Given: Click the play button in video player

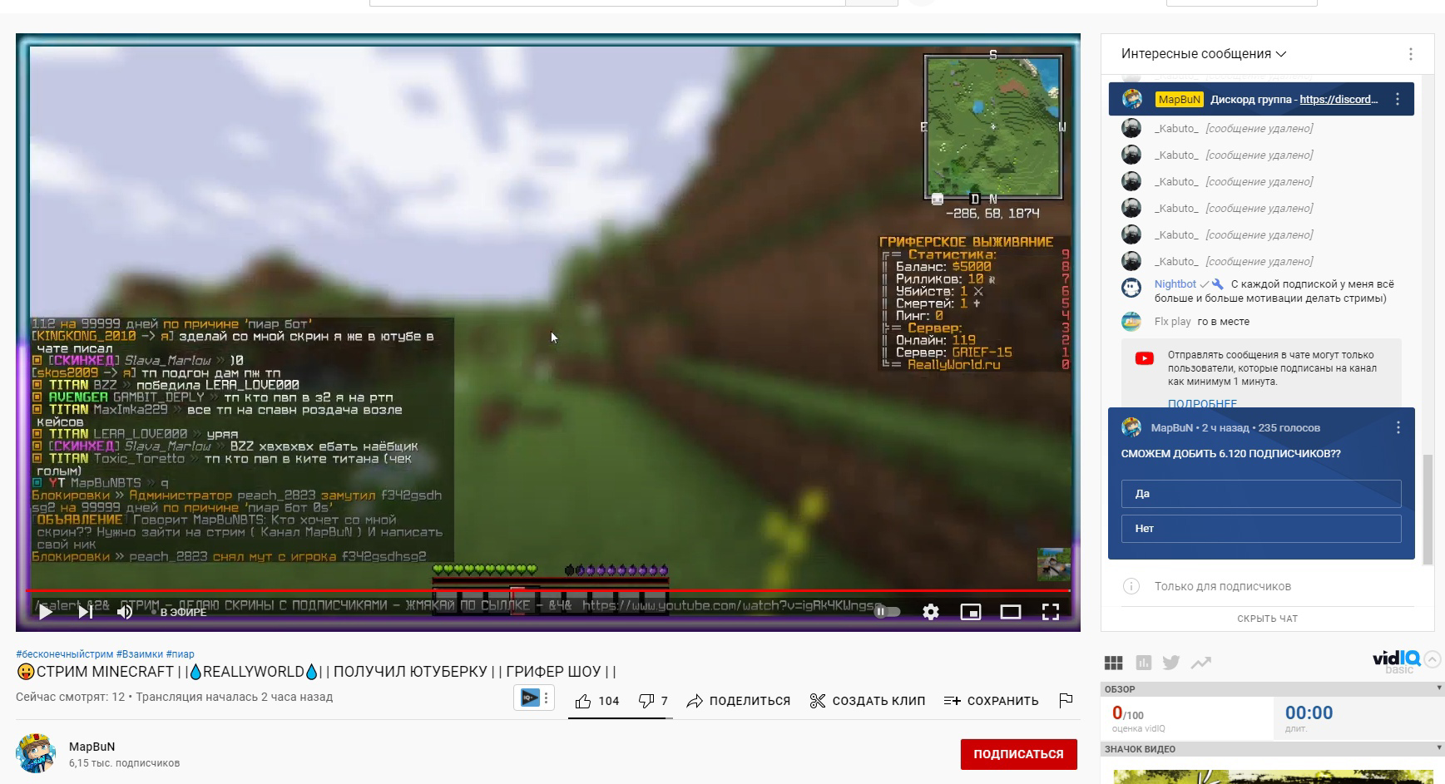Looking at the screenshot, I should (x=46, y=612).
